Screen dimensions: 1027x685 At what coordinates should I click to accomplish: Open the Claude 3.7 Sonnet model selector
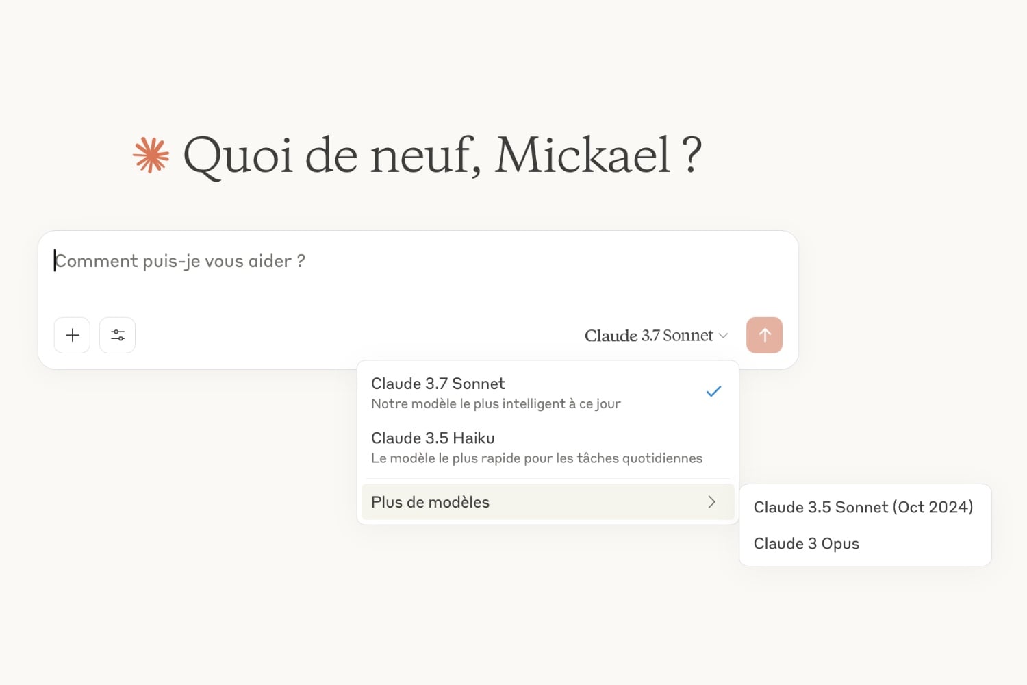tap(648, 336)
